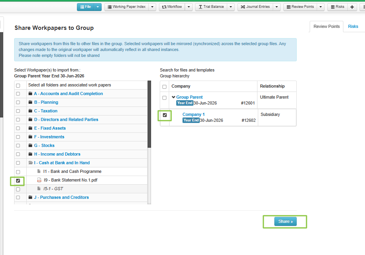Uncheck the Company 1 subsidiary checkbox
Viewport: 365px width, 255px height.
click(165, 115)
